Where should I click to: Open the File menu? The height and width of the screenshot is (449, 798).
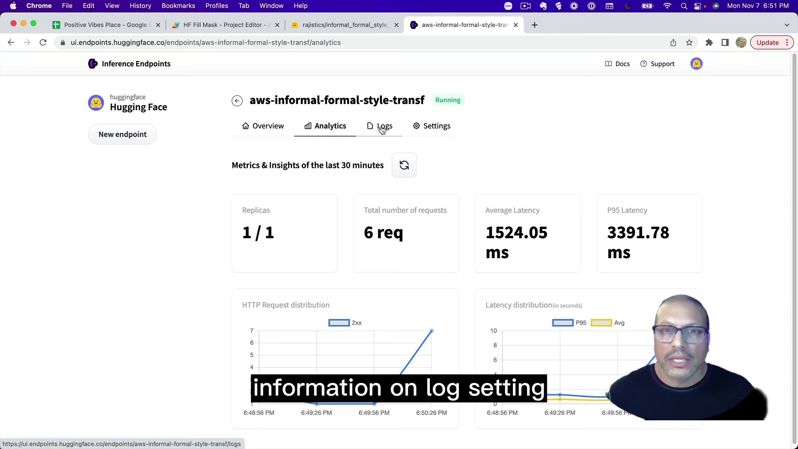(x=67, y=6)
